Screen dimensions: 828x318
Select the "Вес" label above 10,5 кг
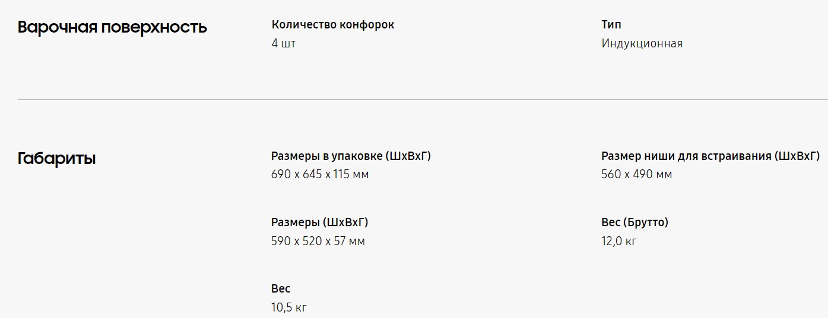pyautogui.click(x=281, y=289)
